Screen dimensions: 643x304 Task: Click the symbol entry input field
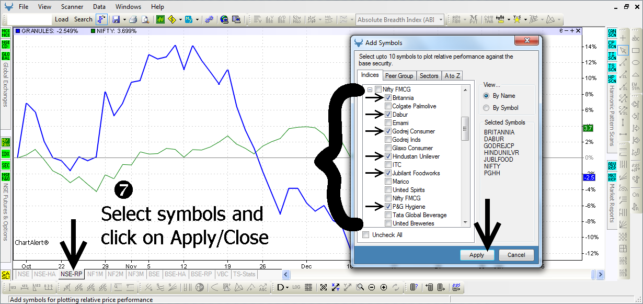click(x=30, y=19)
